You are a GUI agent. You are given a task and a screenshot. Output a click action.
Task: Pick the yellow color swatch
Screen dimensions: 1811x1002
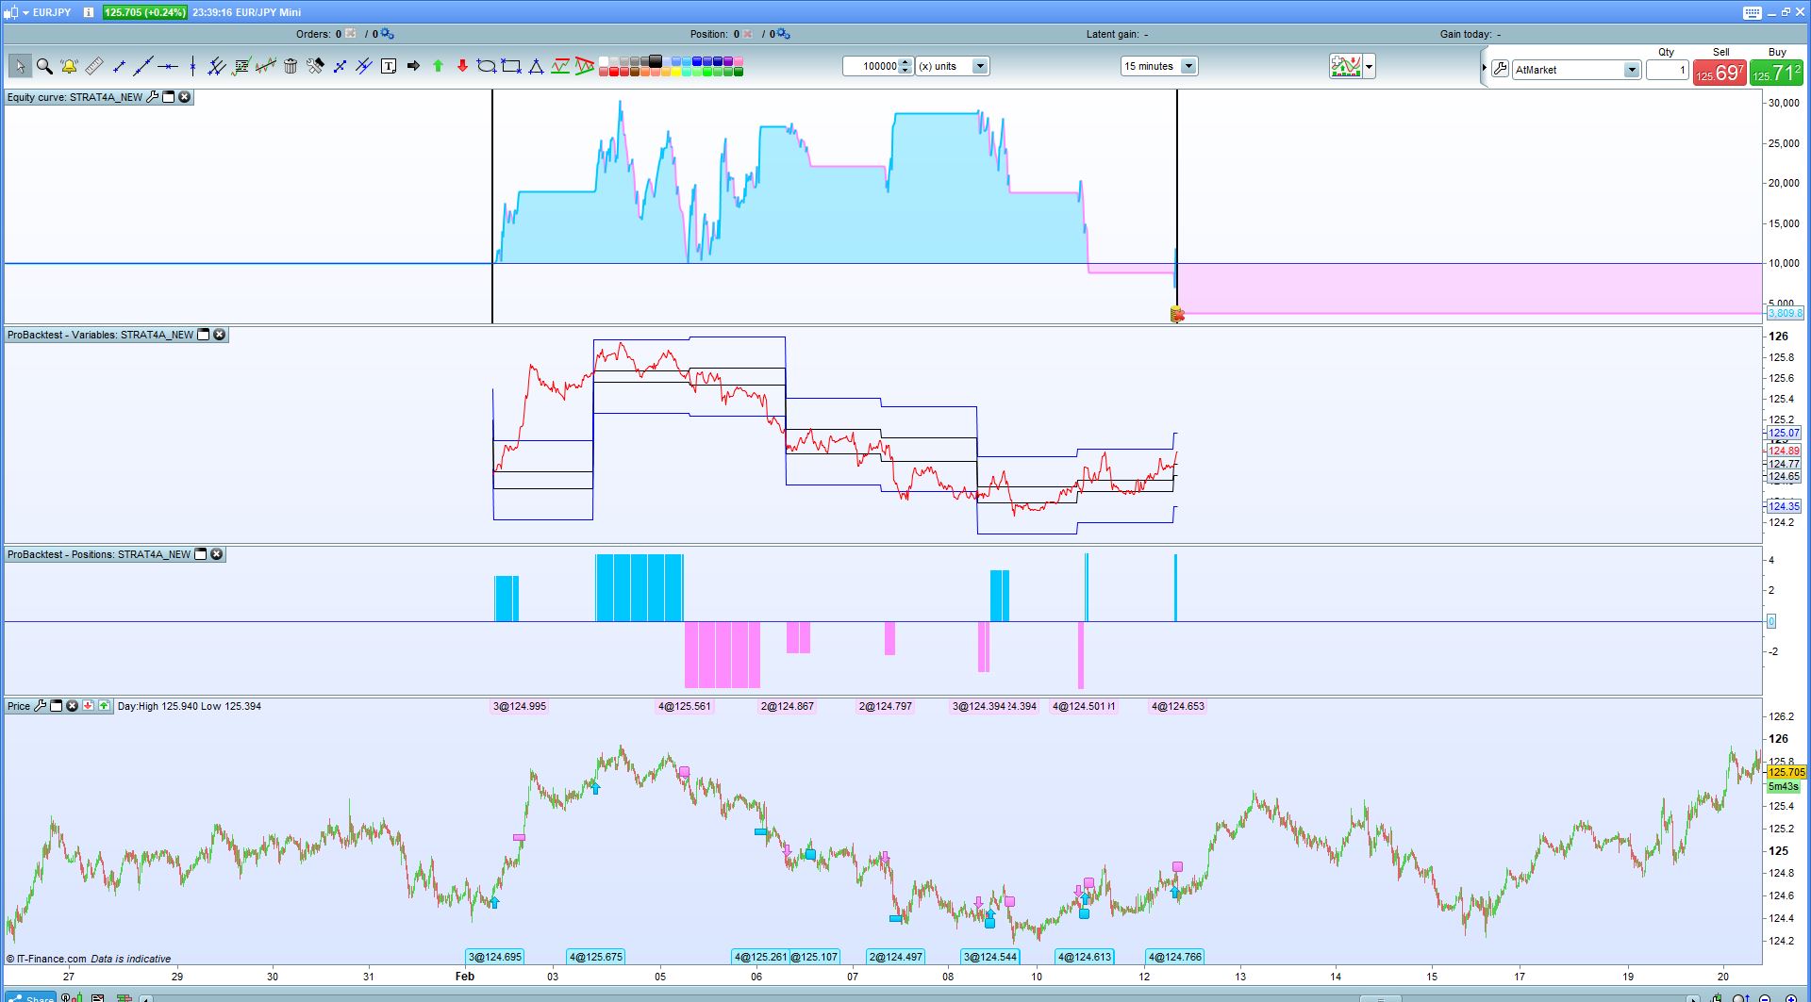tap(676, 71)
